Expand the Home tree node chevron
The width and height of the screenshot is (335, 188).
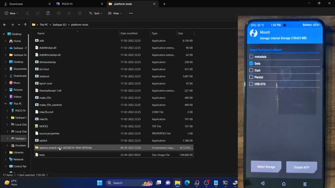6,41
